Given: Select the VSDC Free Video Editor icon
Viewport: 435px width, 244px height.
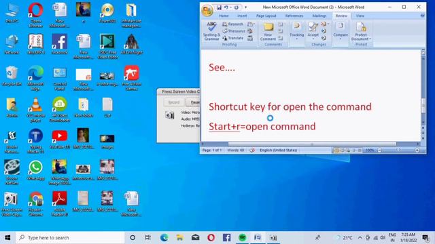Looking at the screenshot, I should (107, 47).
